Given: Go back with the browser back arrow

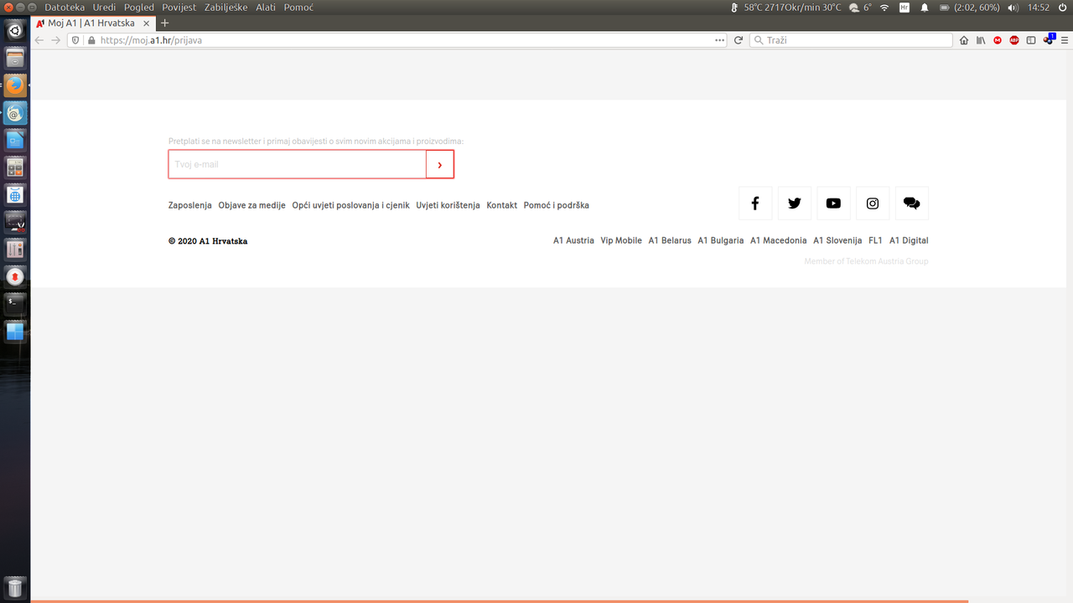Looking at the screenshot, I should pyautogui.click(x=39, y=40).
